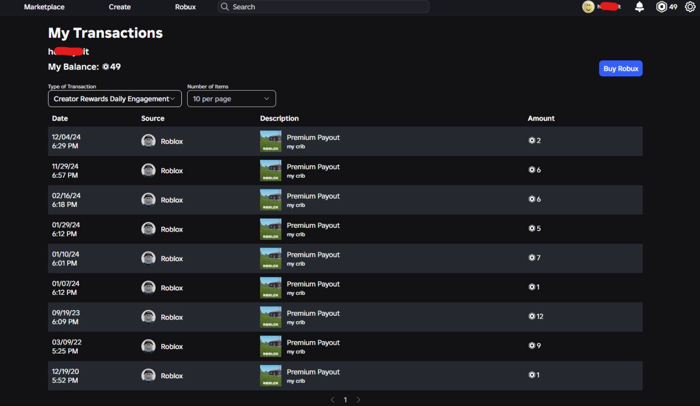Go to next page with the right chevron
The width and height of the screenshot is (700, 406).
pos(358,400)
